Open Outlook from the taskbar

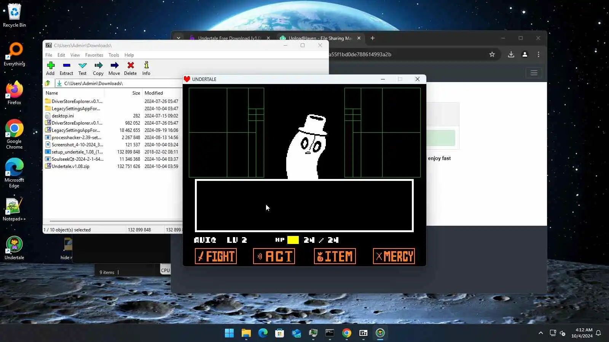tap(297, 333)
